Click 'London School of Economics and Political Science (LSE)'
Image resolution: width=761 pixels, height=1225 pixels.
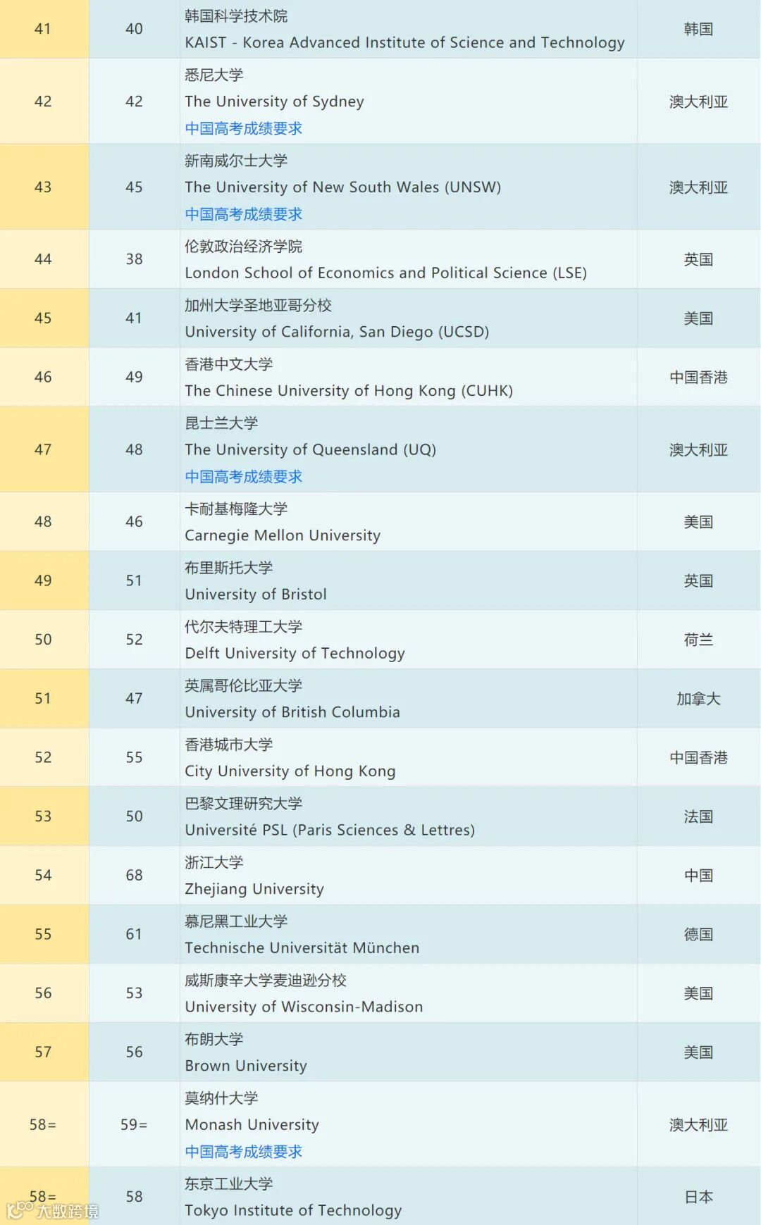click(x=385, y=273)
